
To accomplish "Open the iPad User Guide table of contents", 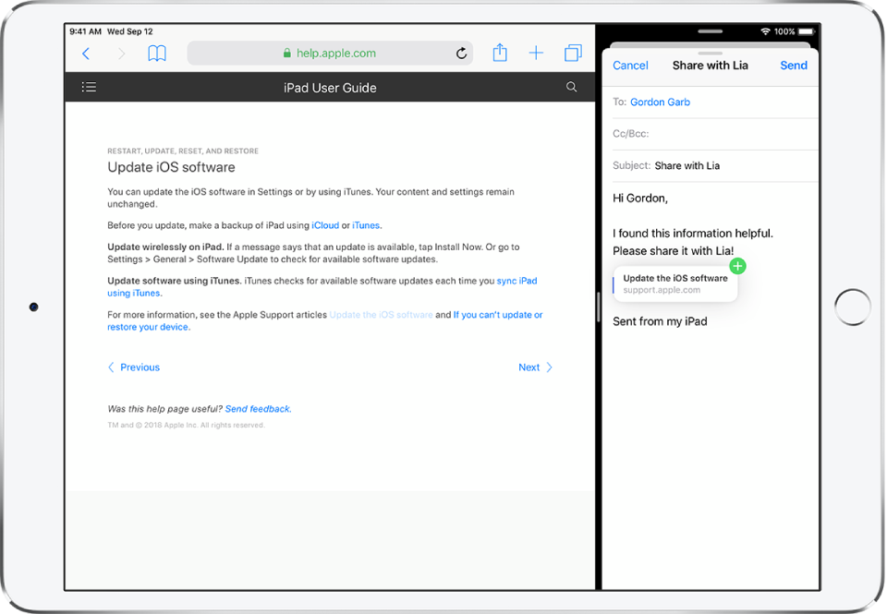I will [89, 87].
